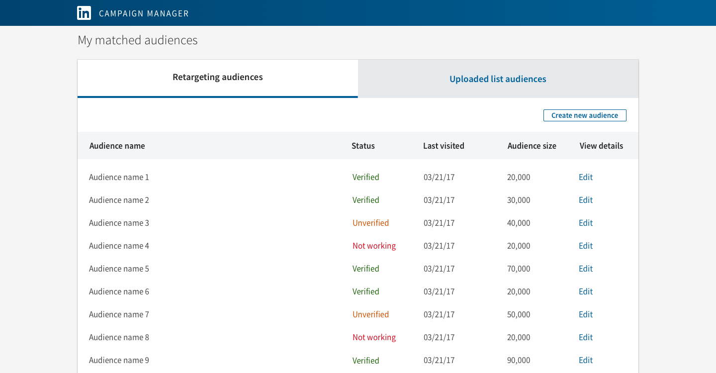This screenshot has height=373, width=716.
Task: Click the View details column header
Action: [601, 145]
